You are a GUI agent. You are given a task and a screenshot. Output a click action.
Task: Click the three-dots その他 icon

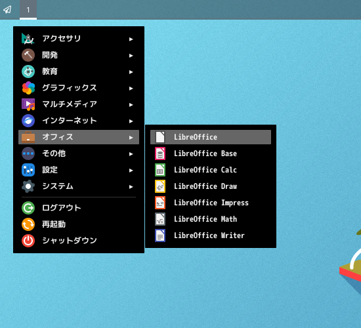(28, 154)
